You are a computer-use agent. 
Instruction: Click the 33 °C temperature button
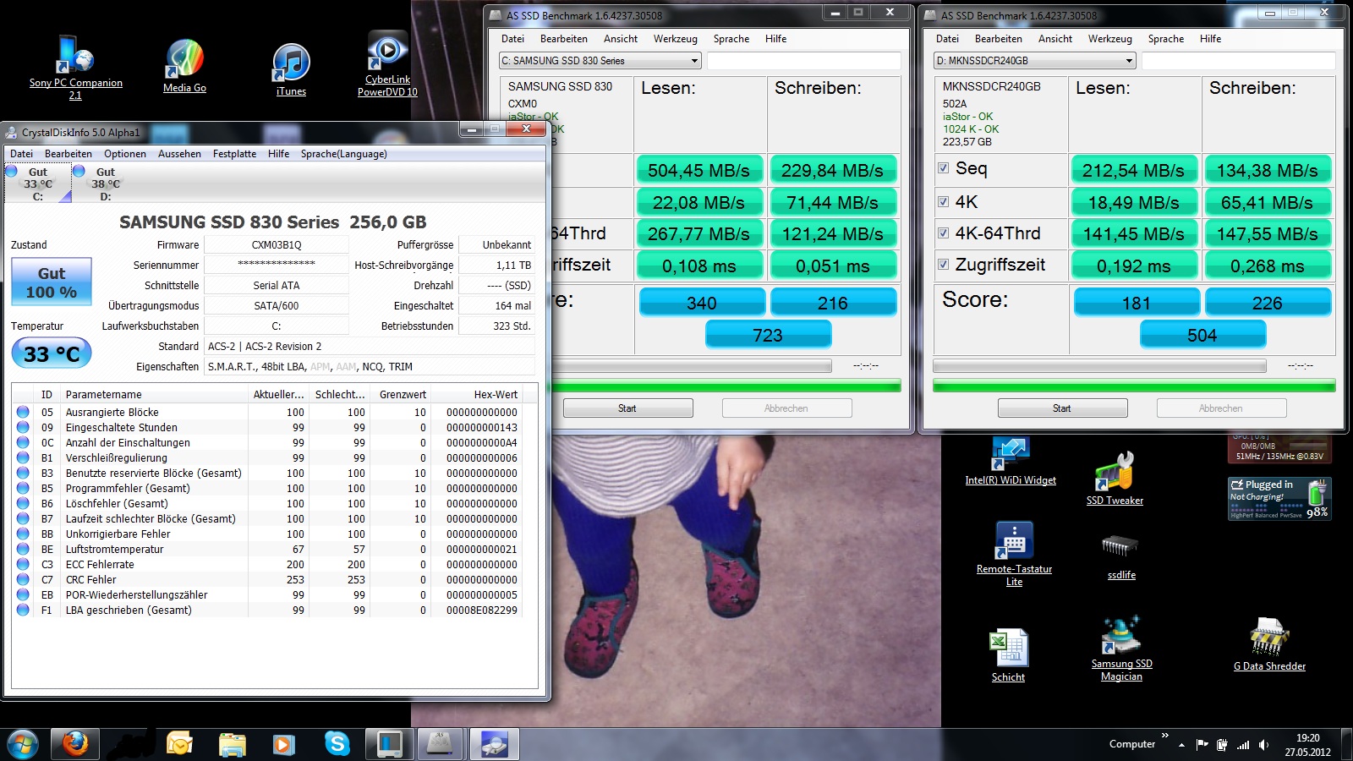(51, 353)
